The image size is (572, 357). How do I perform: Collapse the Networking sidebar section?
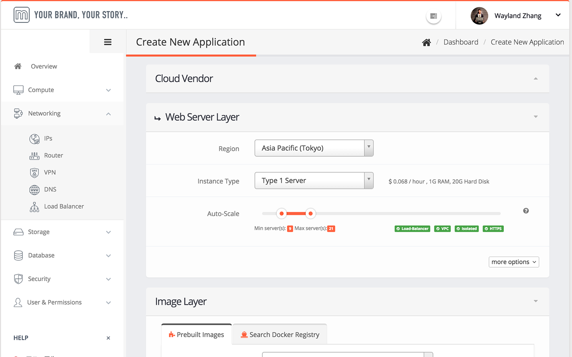coord(108,114)
